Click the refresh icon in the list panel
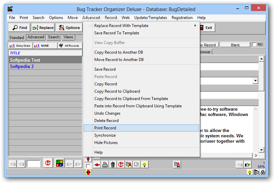The height and width of the screenshot is (184, 275). 48,163
